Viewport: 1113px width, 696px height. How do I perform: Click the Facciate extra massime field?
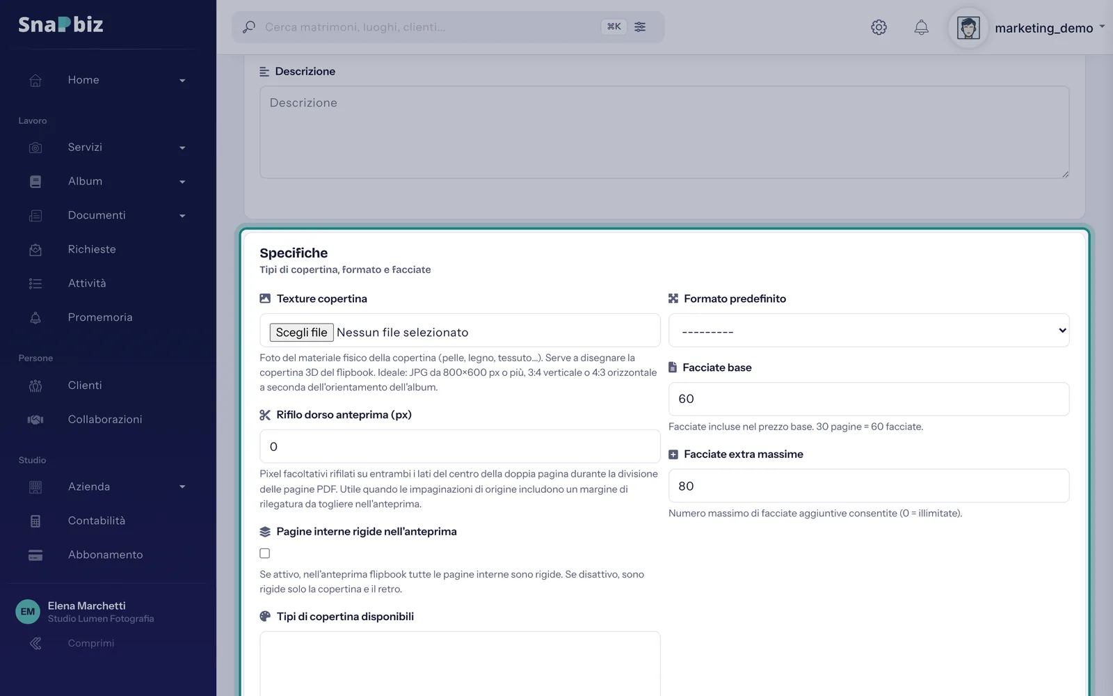click(869, 486)
